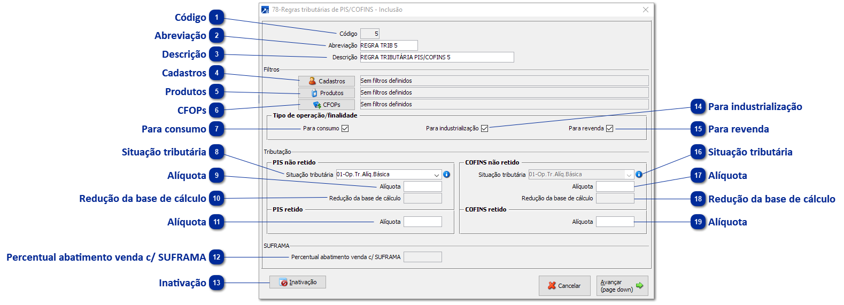
Task: Open the CFOPs filter button
Action: (x=327, y=105)
